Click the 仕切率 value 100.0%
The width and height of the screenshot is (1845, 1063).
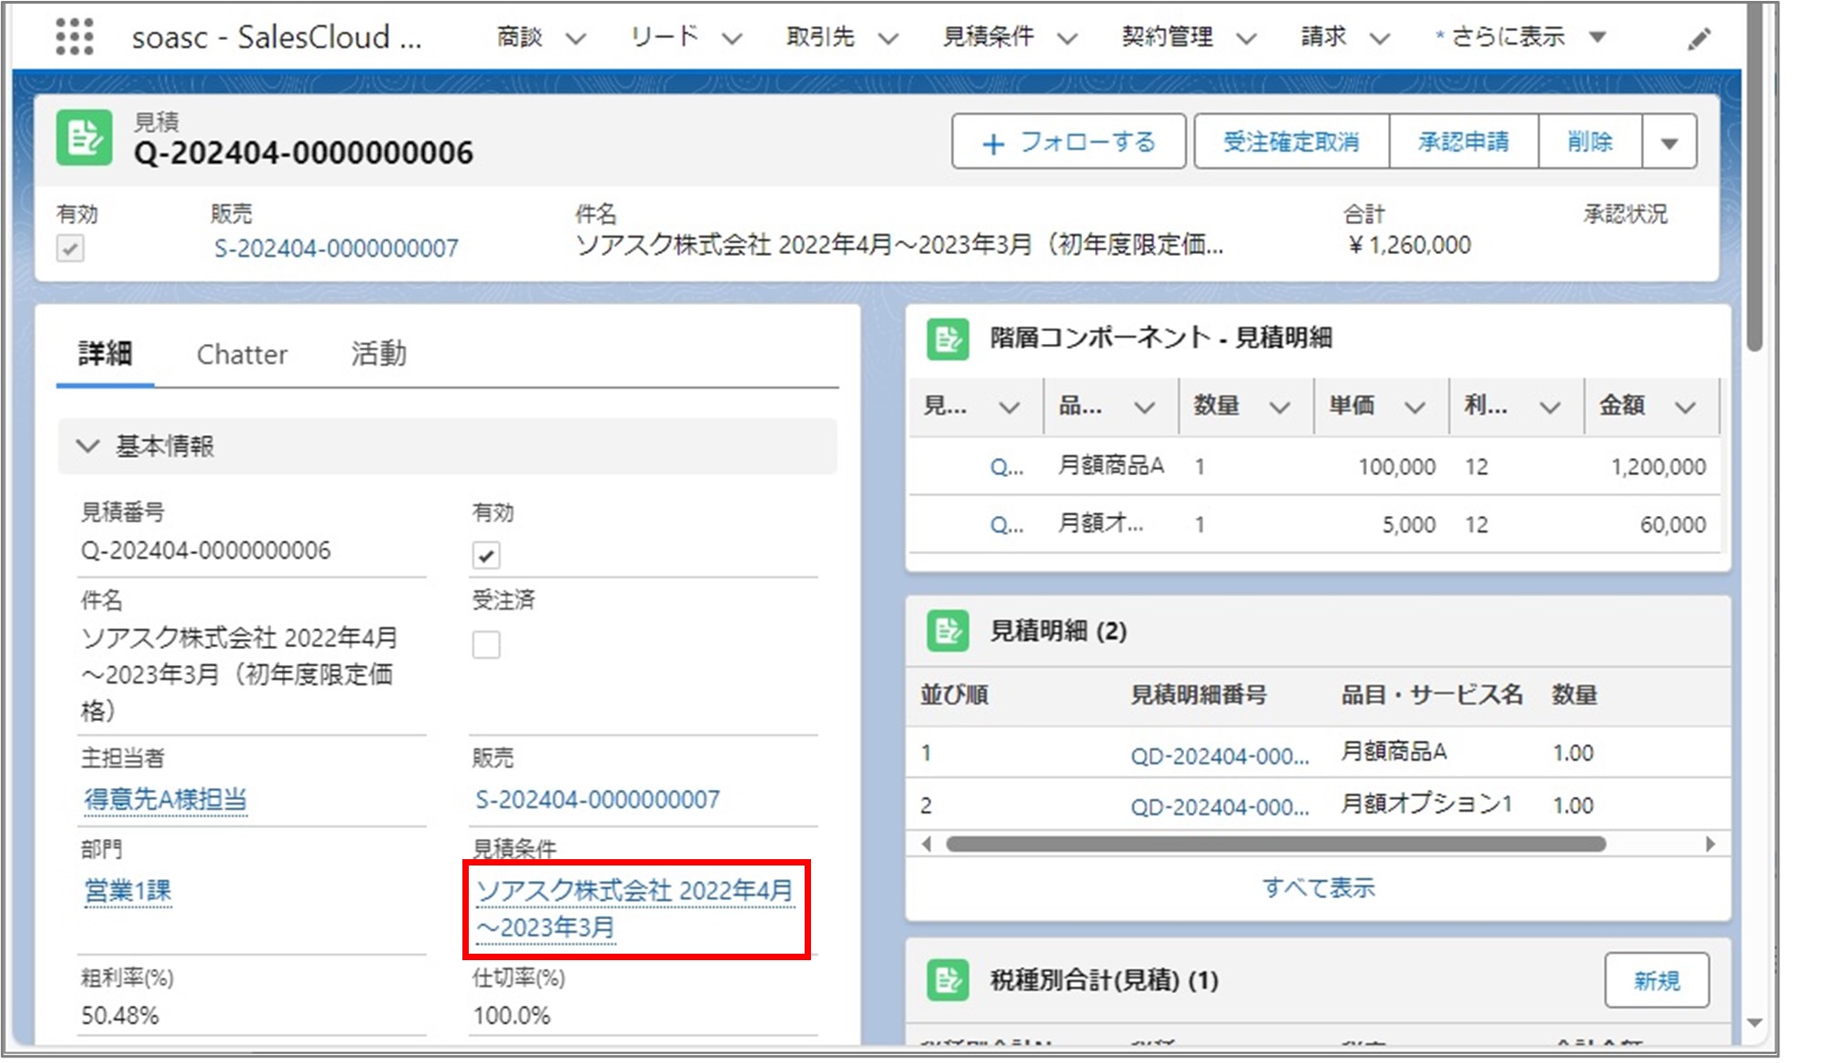(x=512, y=1015)
